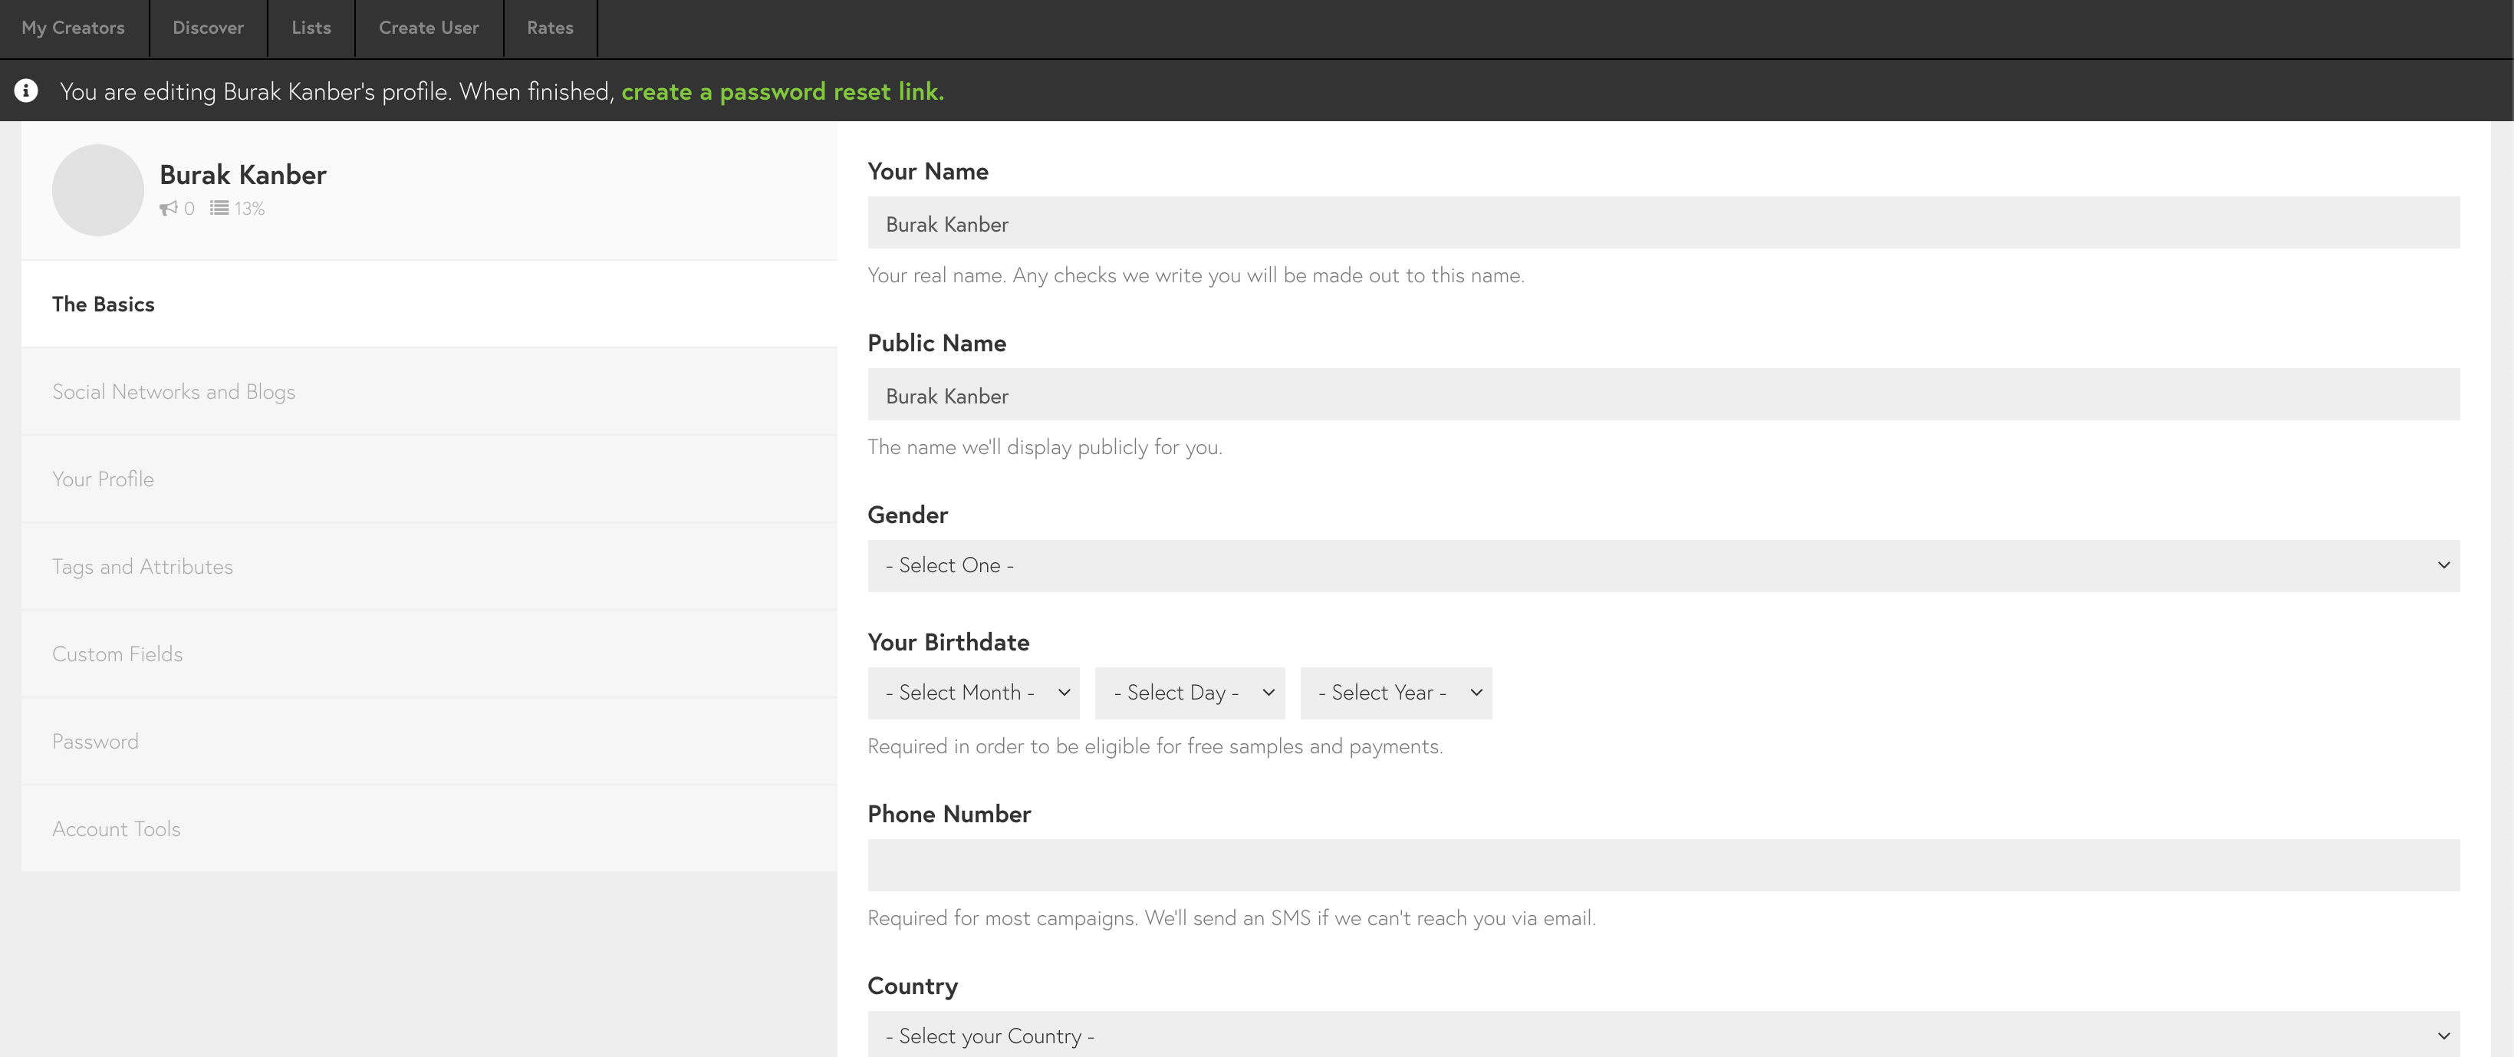The width and height of the screenshot is (2514, 1057).
Task: Focus the Phone Number input field
Action: tap(1663, 866)
